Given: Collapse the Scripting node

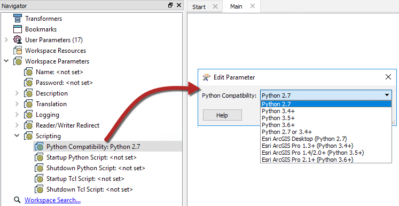Looking at the screenshot, I should [x=17, y=136].
